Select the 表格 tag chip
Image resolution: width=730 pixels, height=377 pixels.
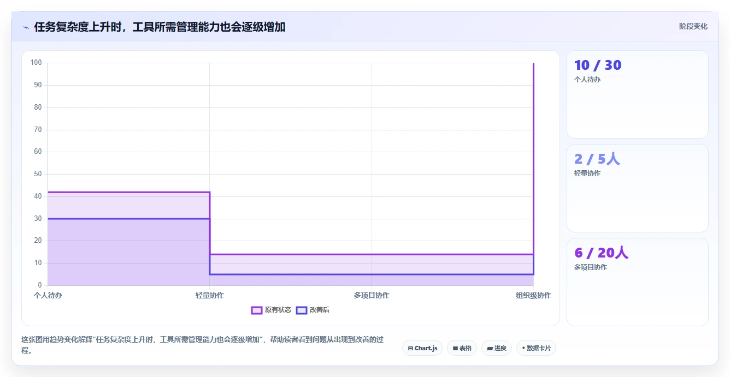pyautogui.click(x=462, y=348)
